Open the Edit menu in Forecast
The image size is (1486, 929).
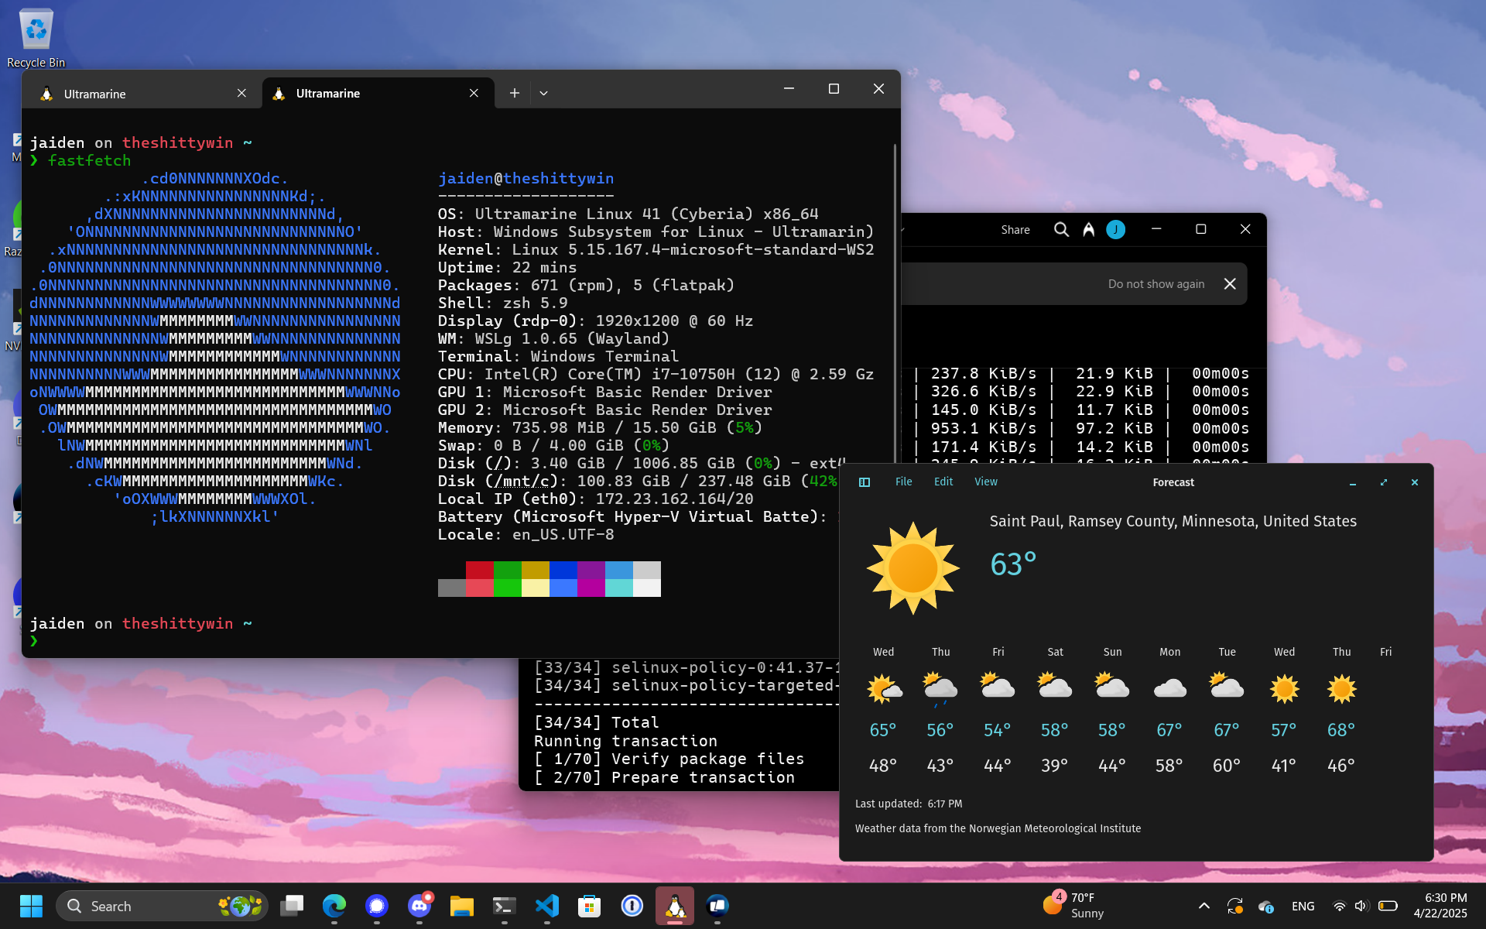(x=943, y=482)
